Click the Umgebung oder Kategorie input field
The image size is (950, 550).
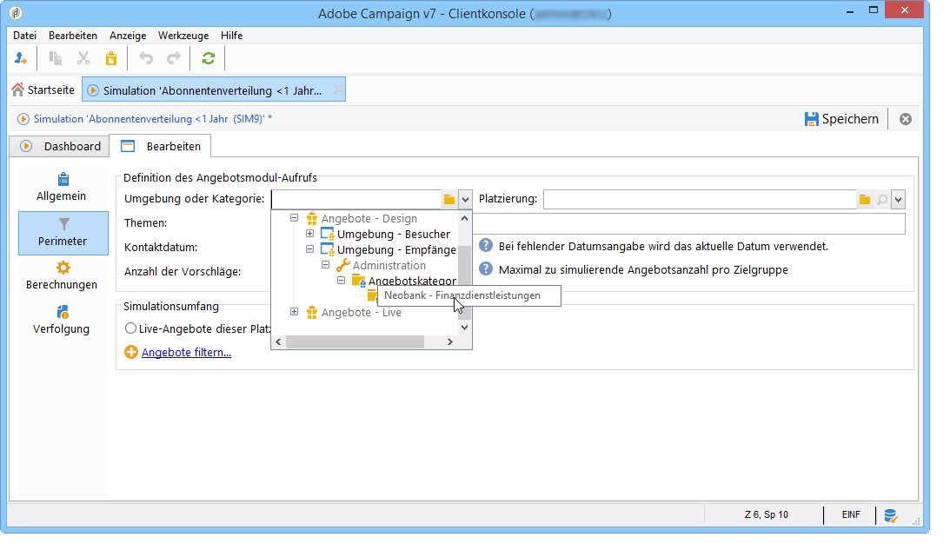(356, 199)
